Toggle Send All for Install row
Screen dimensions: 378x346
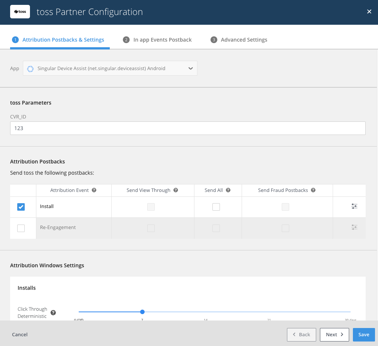[x=216, y=207]
